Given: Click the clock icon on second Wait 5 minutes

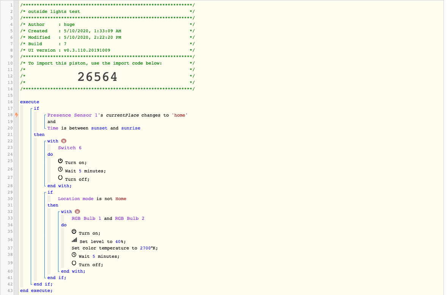Looking at the screenshot, I should [74, 254].
